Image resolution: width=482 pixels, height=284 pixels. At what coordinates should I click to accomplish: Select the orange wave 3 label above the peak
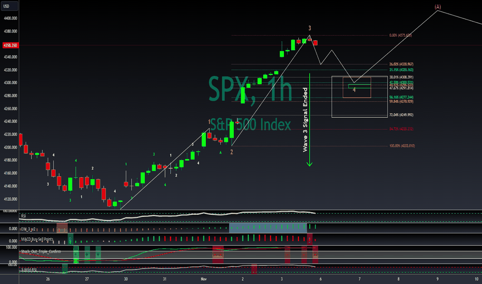tap(310, 28)
